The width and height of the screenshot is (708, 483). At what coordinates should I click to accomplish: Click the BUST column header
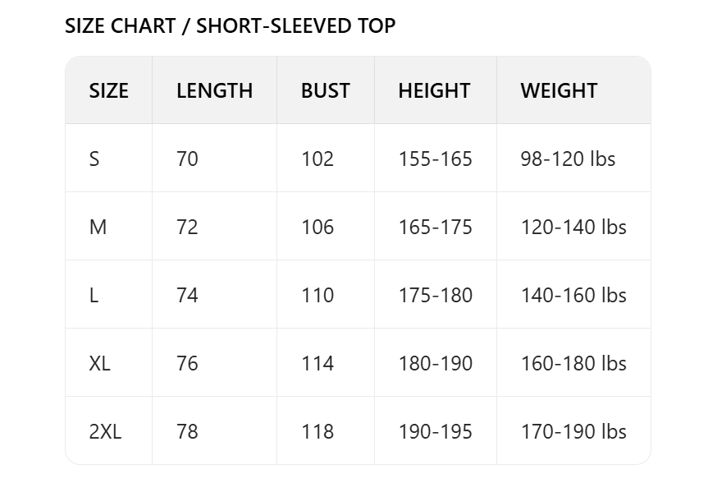[x=325, y=90]
